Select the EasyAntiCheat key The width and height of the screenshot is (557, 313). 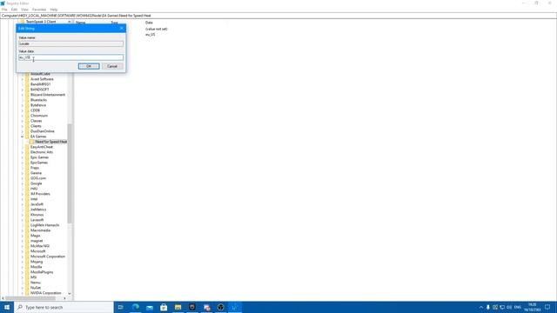click(42, 147)
